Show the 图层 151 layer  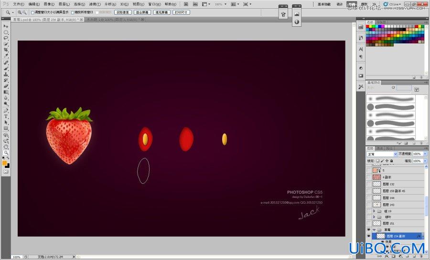tap(368, 223)
